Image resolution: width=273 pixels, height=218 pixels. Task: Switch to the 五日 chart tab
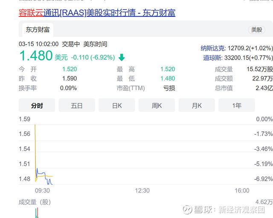point(77,105)
